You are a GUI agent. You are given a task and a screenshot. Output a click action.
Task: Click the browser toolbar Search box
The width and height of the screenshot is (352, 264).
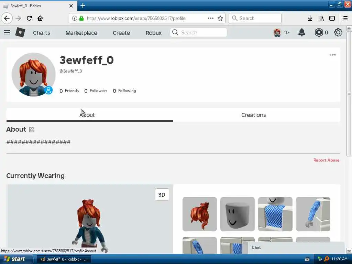pos(255,18)
